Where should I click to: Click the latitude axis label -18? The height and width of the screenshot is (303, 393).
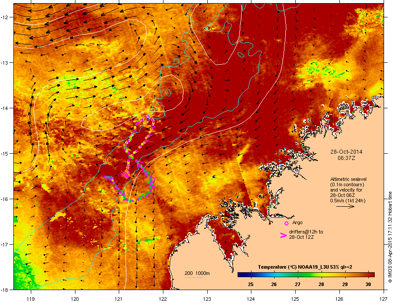point(5,290)
